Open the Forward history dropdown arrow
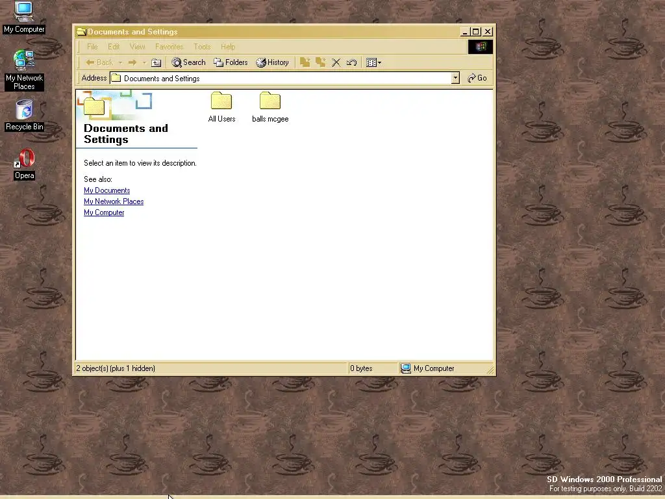665x499 pixels. (144, 62)
